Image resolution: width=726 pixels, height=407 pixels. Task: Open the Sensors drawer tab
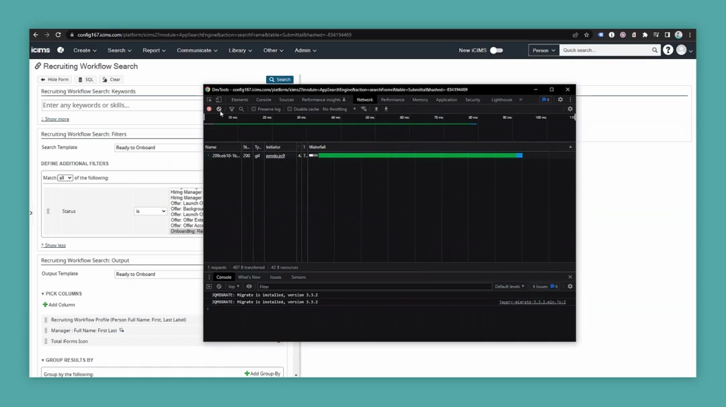[x=298, y=277]
